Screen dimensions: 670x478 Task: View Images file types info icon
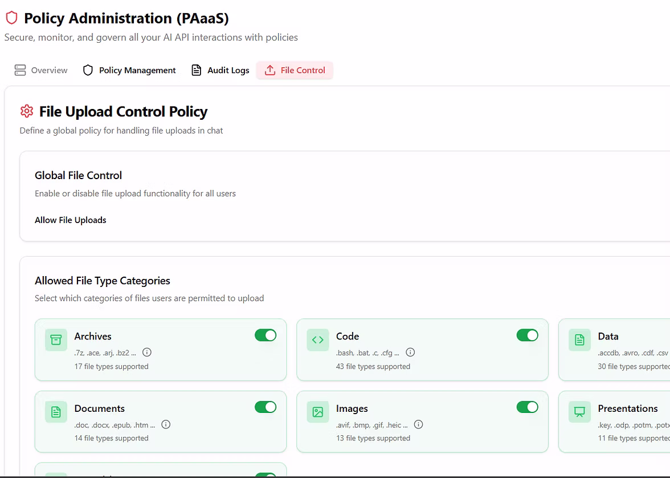click(419, 424)
